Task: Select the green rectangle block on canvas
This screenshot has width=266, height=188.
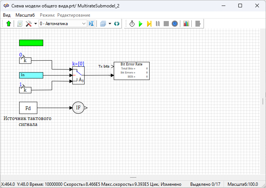Action: (x=31, y=43)
